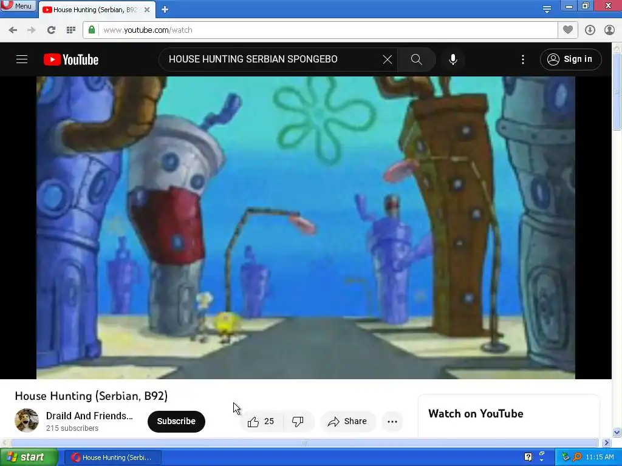Click the orange magnifier tray icon
This screenshot has width=622, height=466.
(577, 458)
